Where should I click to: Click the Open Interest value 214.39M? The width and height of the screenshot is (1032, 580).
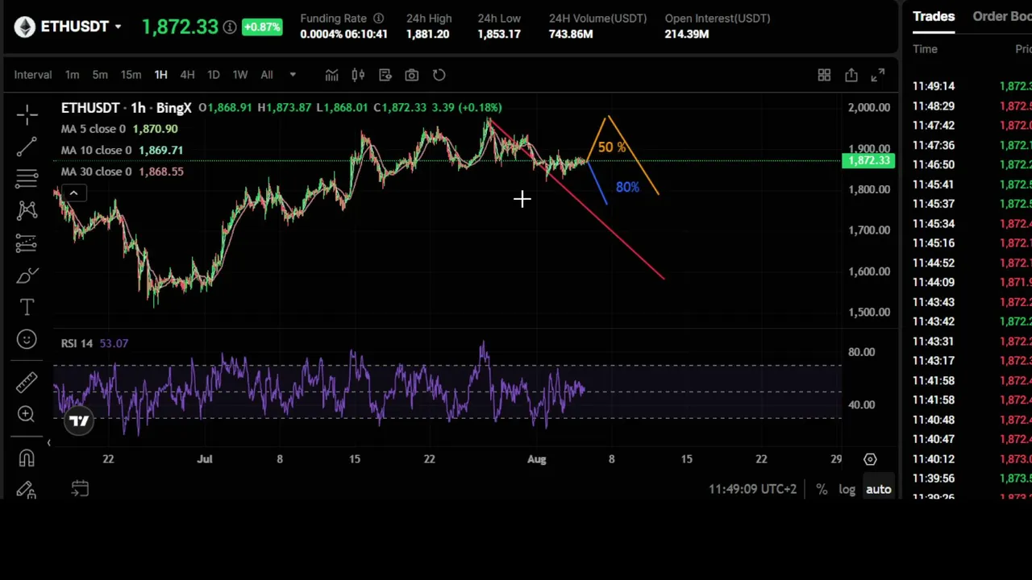click(687, 34)
